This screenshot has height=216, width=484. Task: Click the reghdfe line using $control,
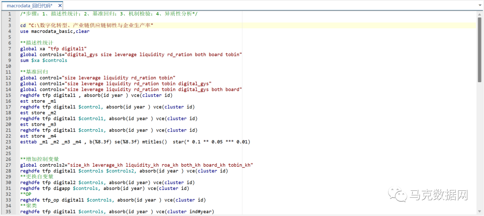(x=108, y=107)
